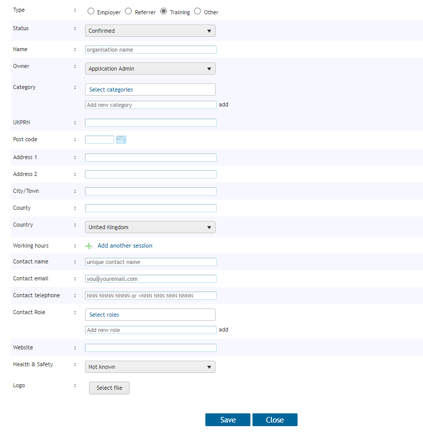
Task: Open the Country dropdown showing United Kingdom
Action: pyautogui.click(x=150, y=227)
